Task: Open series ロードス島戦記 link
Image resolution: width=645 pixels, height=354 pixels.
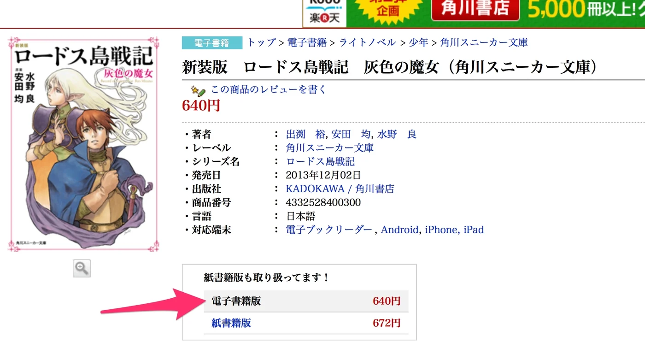Action: (x=320, y=162)
